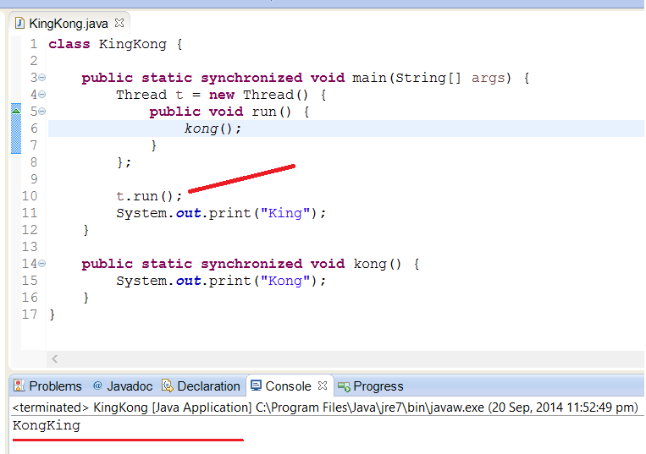Click the Declaration tab icon
This screenshot has height=454, width=646.
pyautogui.click(x=168, y=386)
